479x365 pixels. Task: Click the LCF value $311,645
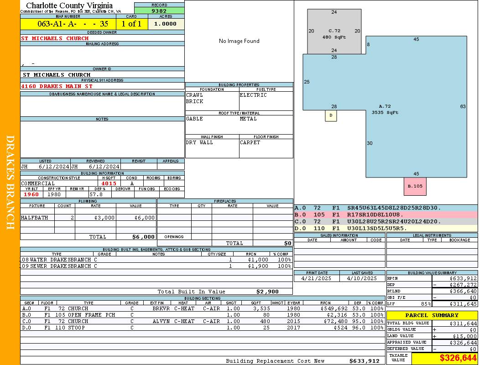463,304
